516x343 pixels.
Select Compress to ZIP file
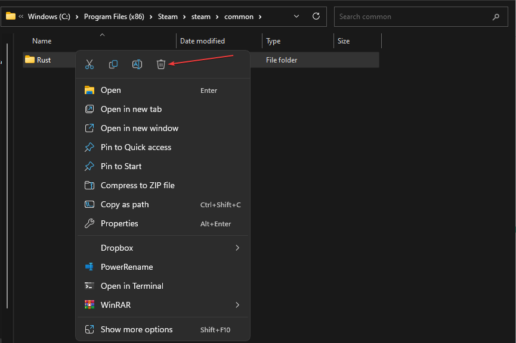pos(137,185)
